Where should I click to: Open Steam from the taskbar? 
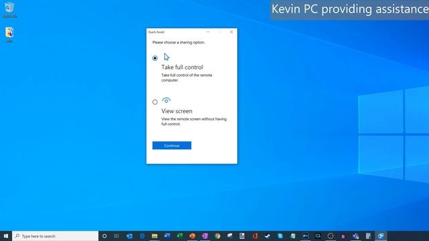coord(267,236)
